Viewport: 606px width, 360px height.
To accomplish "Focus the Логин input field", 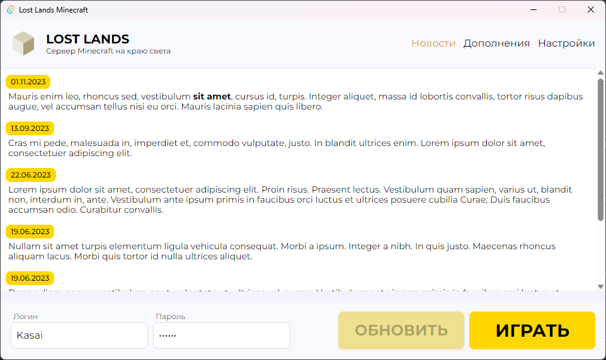I will point(79,335).
